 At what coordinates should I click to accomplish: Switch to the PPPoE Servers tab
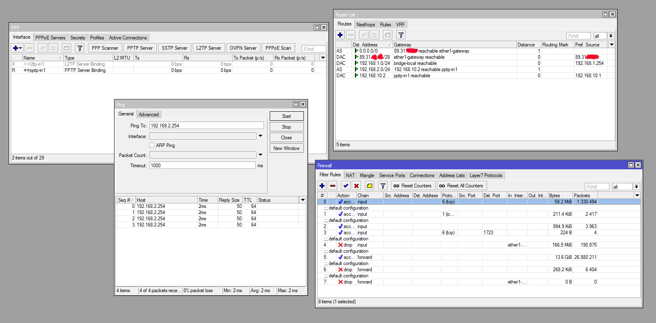click(x=50, y=37)
